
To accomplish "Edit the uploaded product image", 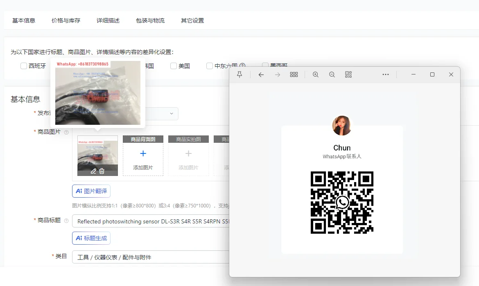I will [93, 171].
